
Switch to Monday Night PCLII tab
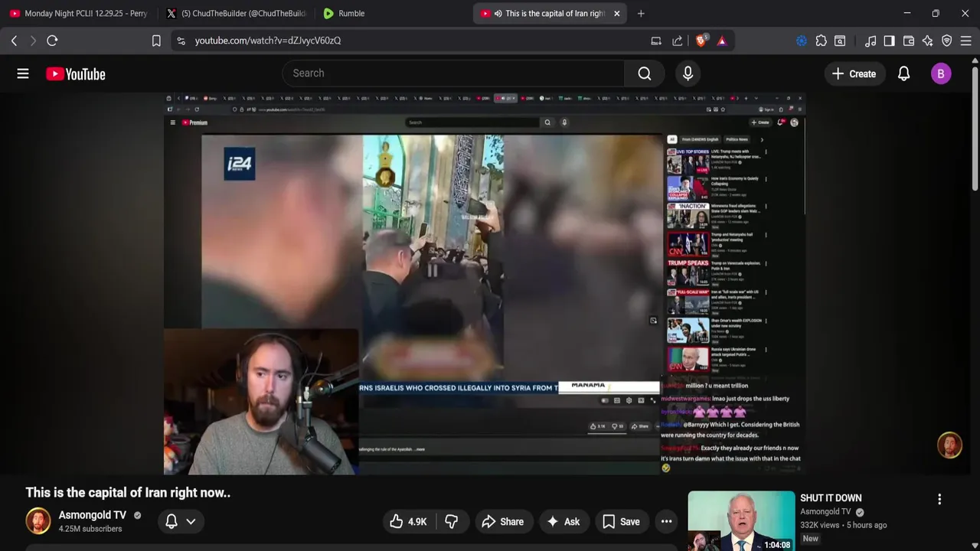click(x=79, y=13)
